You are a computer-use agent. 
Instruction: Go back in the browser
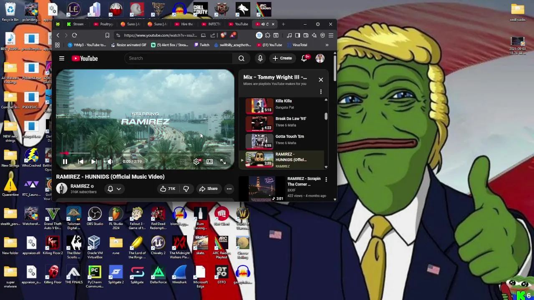tap(58, 35)
